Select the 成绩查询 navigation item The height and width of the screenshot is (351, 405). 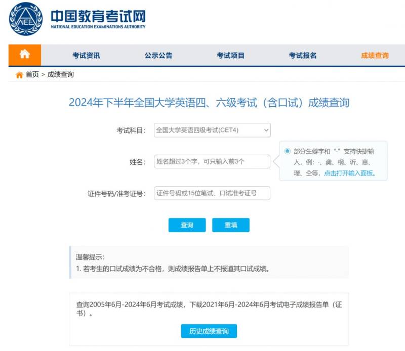[x=375, y=56]
